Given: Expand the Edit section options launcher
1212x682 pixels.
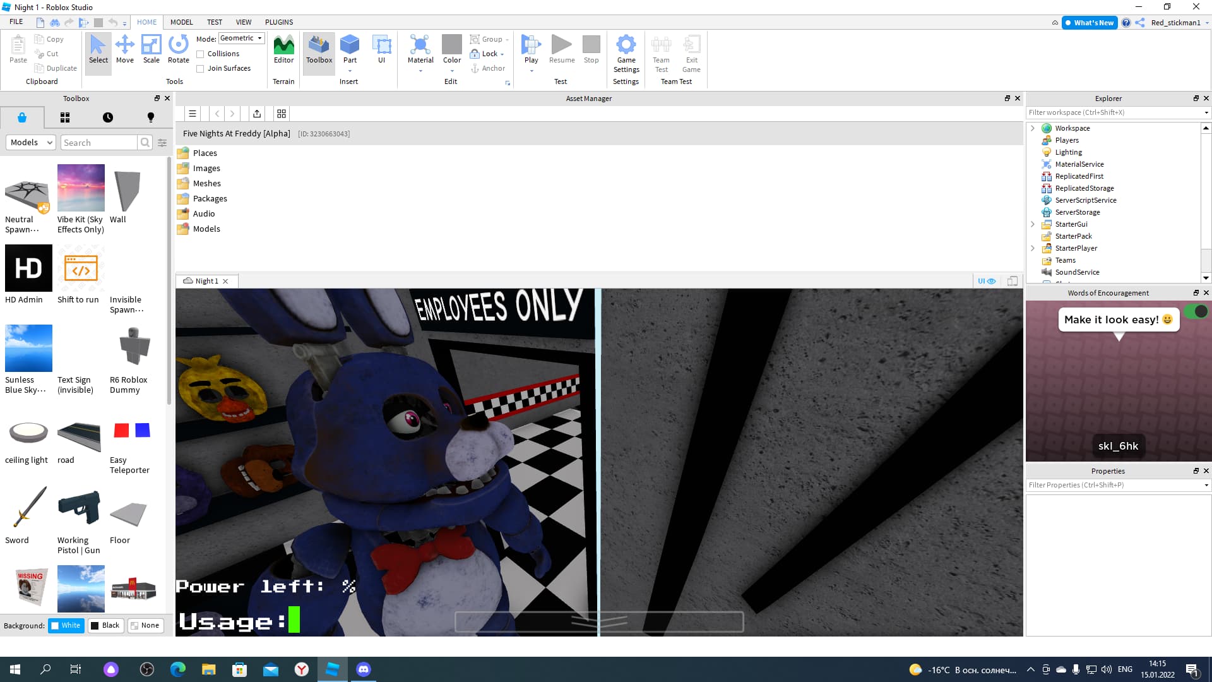Looking at the screenshot, I should coord(508,83).
